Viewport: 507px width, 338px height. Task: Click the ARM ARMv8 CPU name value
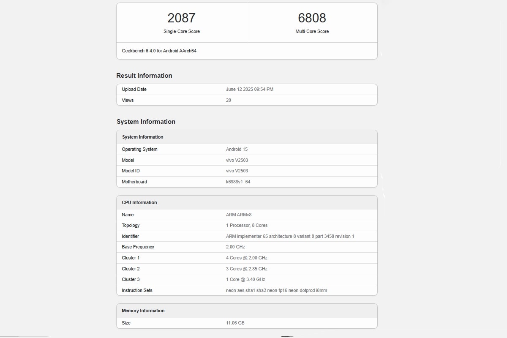click(x=239, y=215)
